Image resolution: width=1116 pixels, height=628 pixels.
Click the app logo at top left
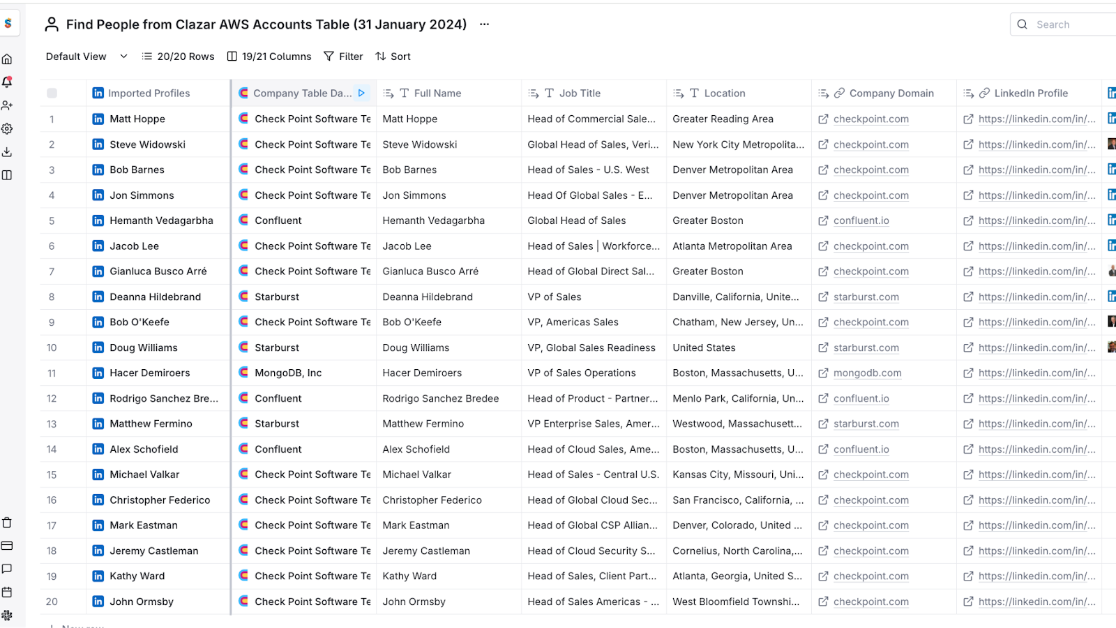tap(8, 24)
